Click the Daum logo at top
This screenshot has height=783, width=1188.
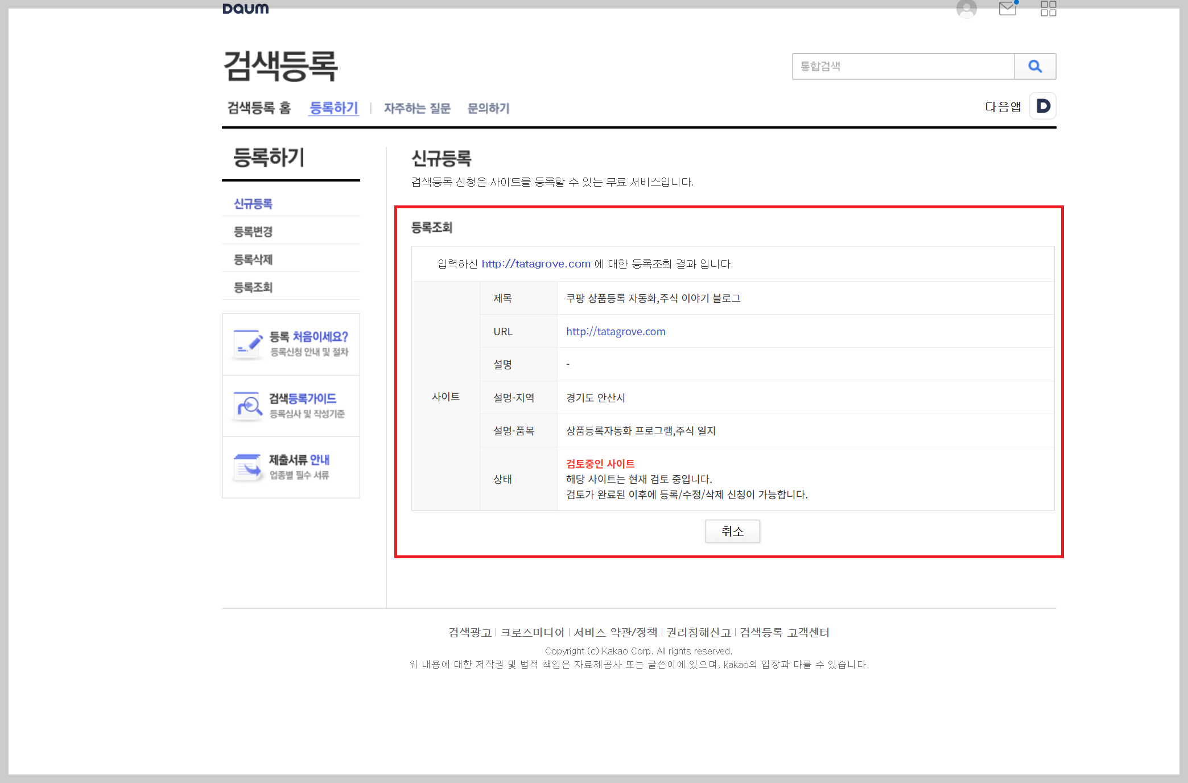coord(245,9)
